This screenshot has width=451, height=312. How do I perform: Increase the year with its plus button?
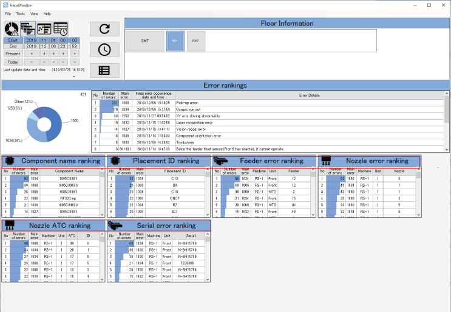[32, 54]
